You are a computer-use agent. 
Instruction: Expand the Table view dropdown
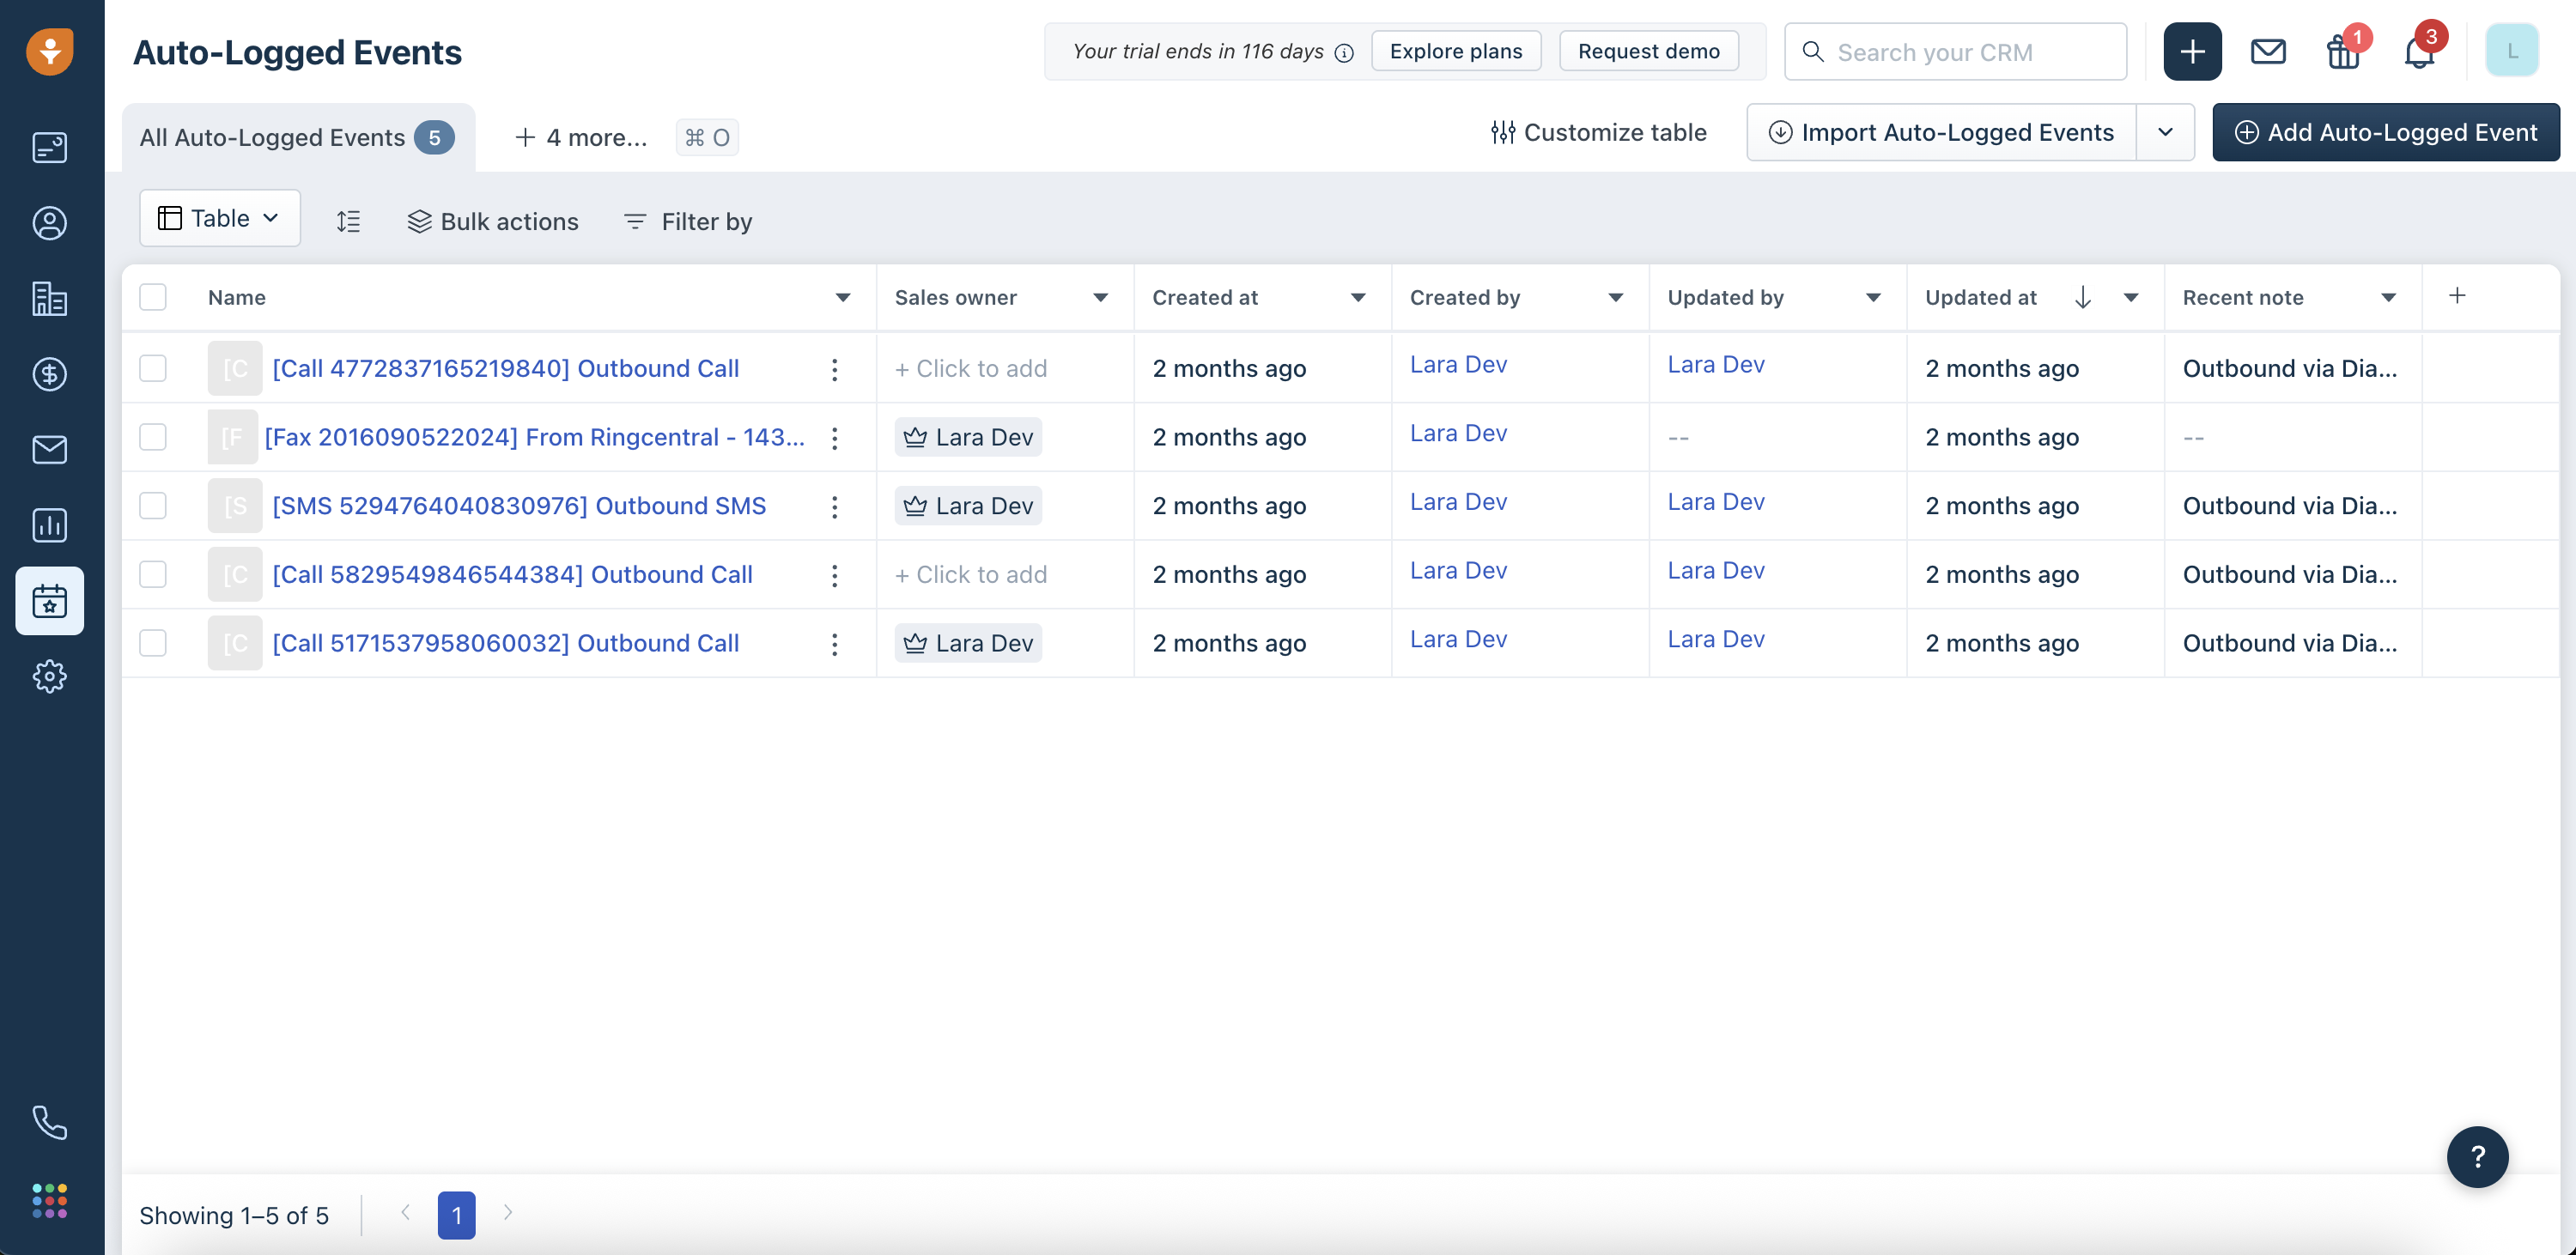219,218
